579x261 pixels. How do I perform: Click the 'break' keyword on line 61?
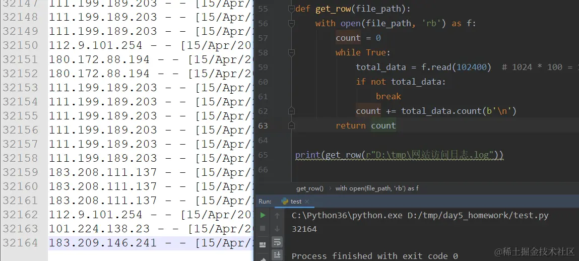tap(388, 96)
